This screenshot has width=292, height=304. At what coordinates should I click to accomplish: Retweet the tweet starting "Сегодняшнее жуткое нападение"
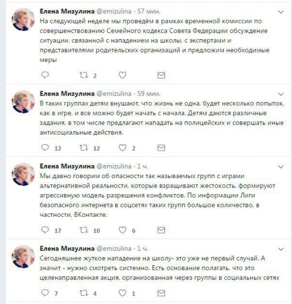click(83, 293)
